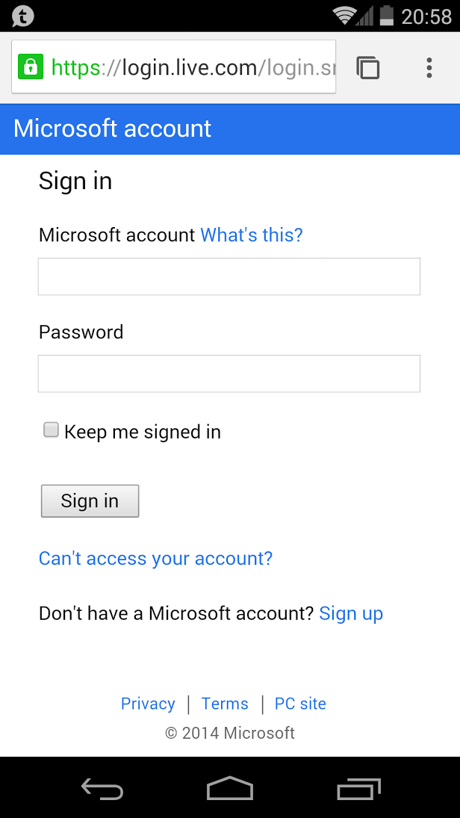Screen dimensions: 460x818
Task: Click Can't access your account? link
Action: [x=155, y=559]
